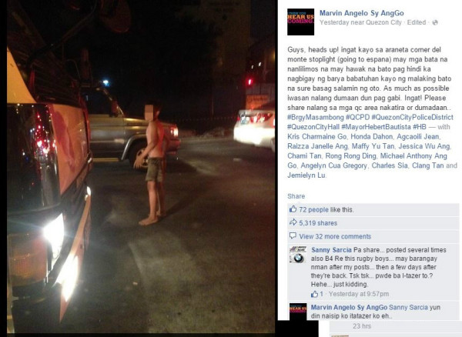View the Edited post history

[x=417, y=22]
